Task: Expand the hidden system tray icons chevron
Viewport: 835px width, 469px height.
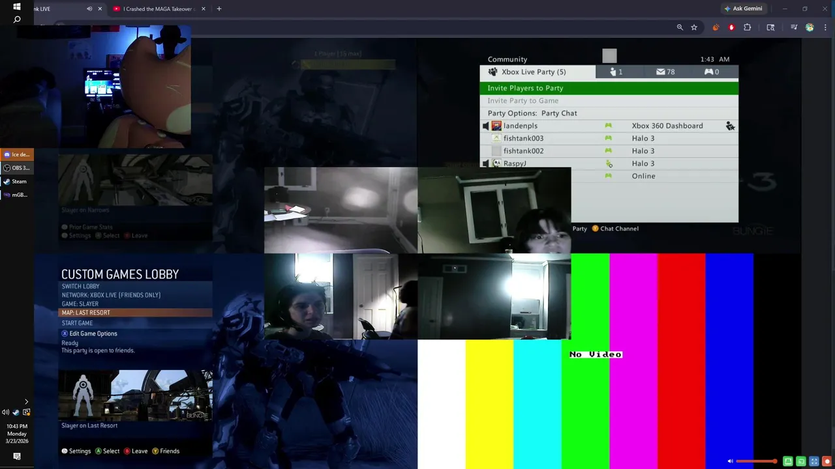Action: (26, 402)
